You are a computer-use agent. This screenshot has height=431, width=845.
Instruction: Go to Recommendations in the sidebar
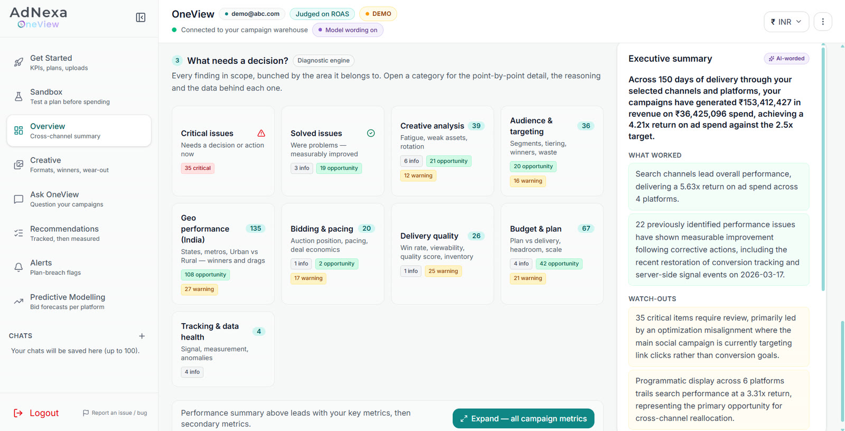(x=79, y=233)
